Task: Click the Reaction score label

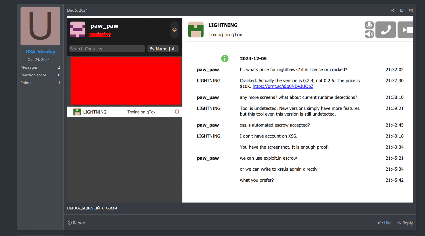Action: (x=33, y=75)
